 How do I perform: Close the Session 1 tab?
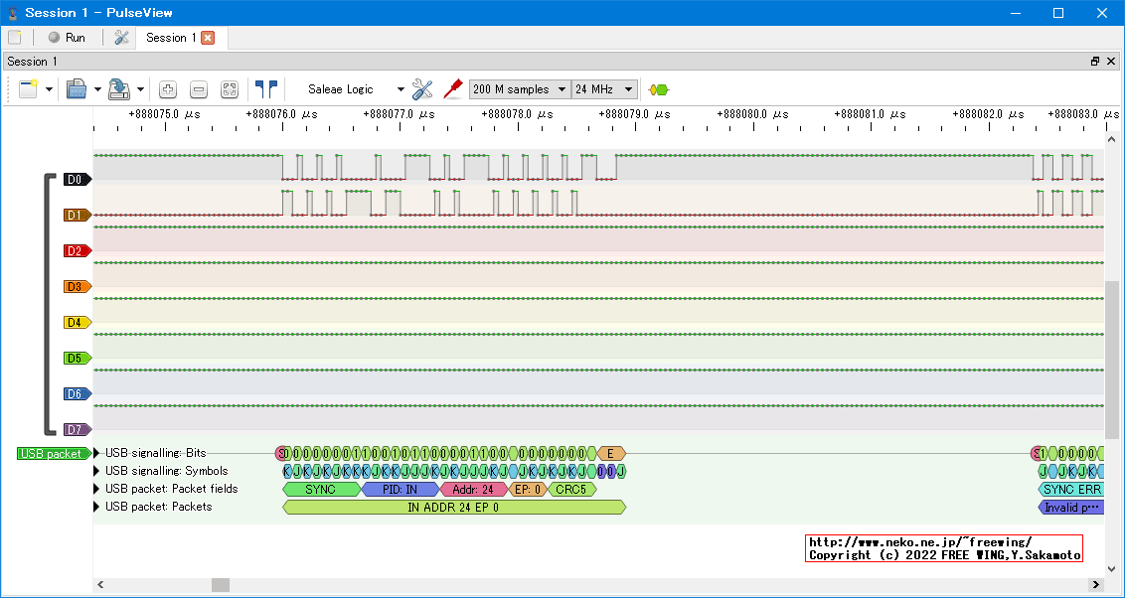208,38
